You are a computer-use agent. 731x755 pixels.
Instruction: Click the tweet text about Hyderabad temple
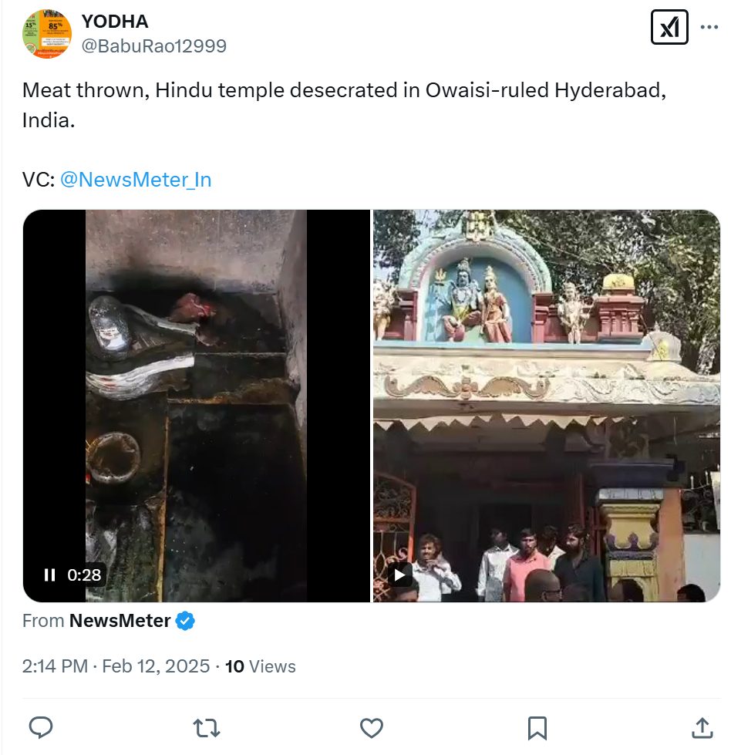coord(344,105)
